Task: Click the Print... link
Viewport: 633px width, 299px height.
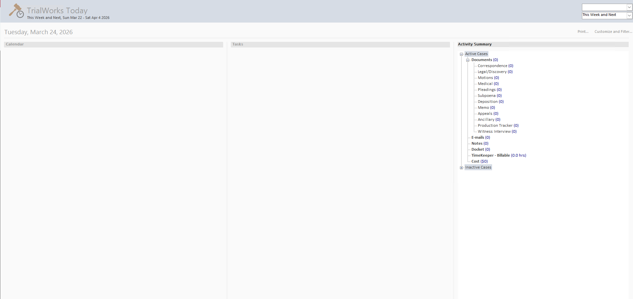Action: coord(583,32)
